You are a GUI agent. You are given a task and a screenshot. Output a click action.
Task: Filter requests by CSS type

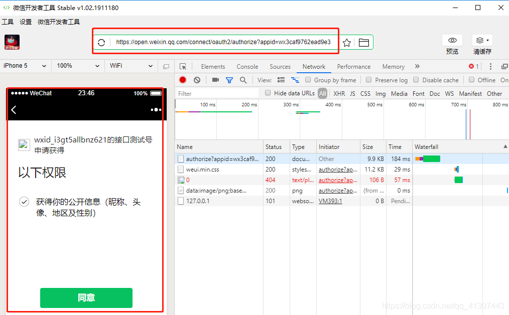[x=365, y=93]
